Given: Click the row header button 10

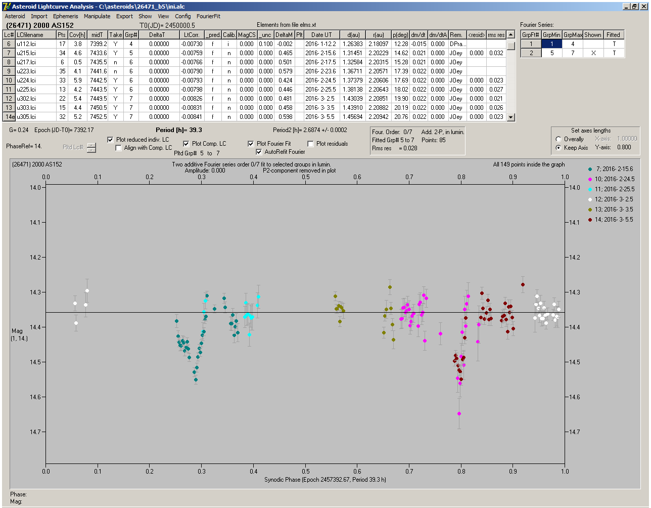Looking at the screenshot, I should (9, 80).
